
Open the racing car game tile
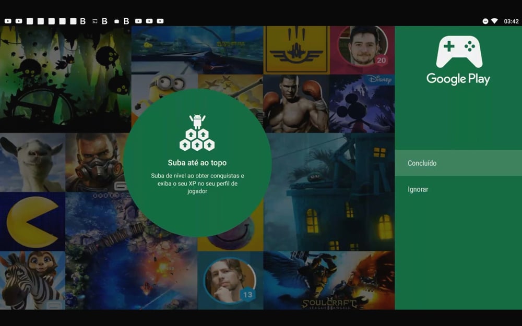coord(197,50)
